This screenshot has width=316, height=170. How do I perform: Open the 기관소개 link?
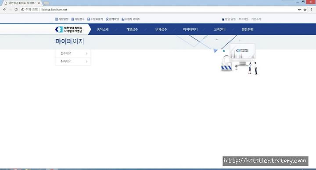tap(256, 19)
